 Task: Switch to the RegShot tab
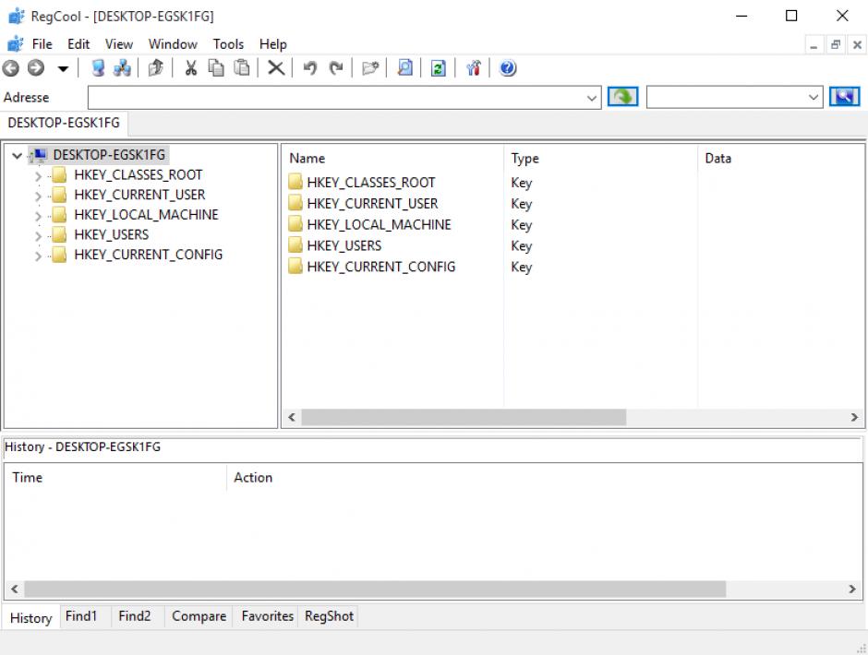[x=329, y=616]
